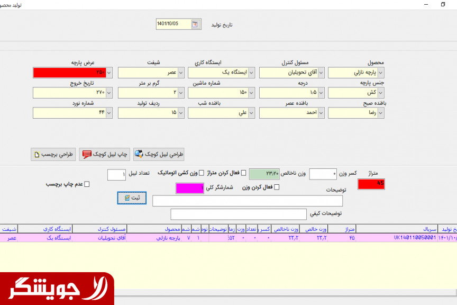This screenshot has width=457, height=305.
Task: Toggle the وزن کشی اتوماتیک checkbox
Action: coord(201,173)
